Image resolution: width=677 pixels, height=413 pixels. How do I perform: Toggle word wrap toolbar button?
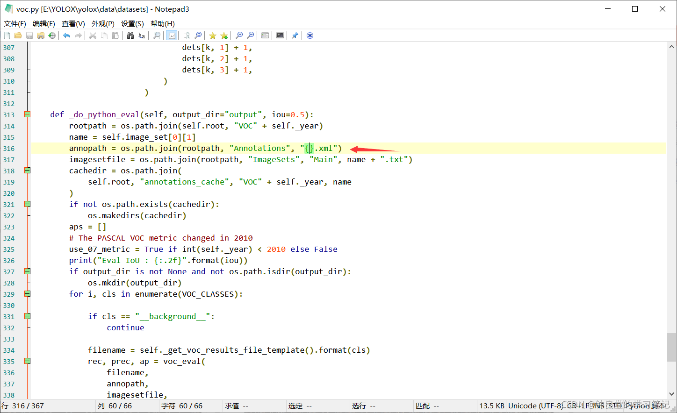pyautogui.click(x=172, y=36)
